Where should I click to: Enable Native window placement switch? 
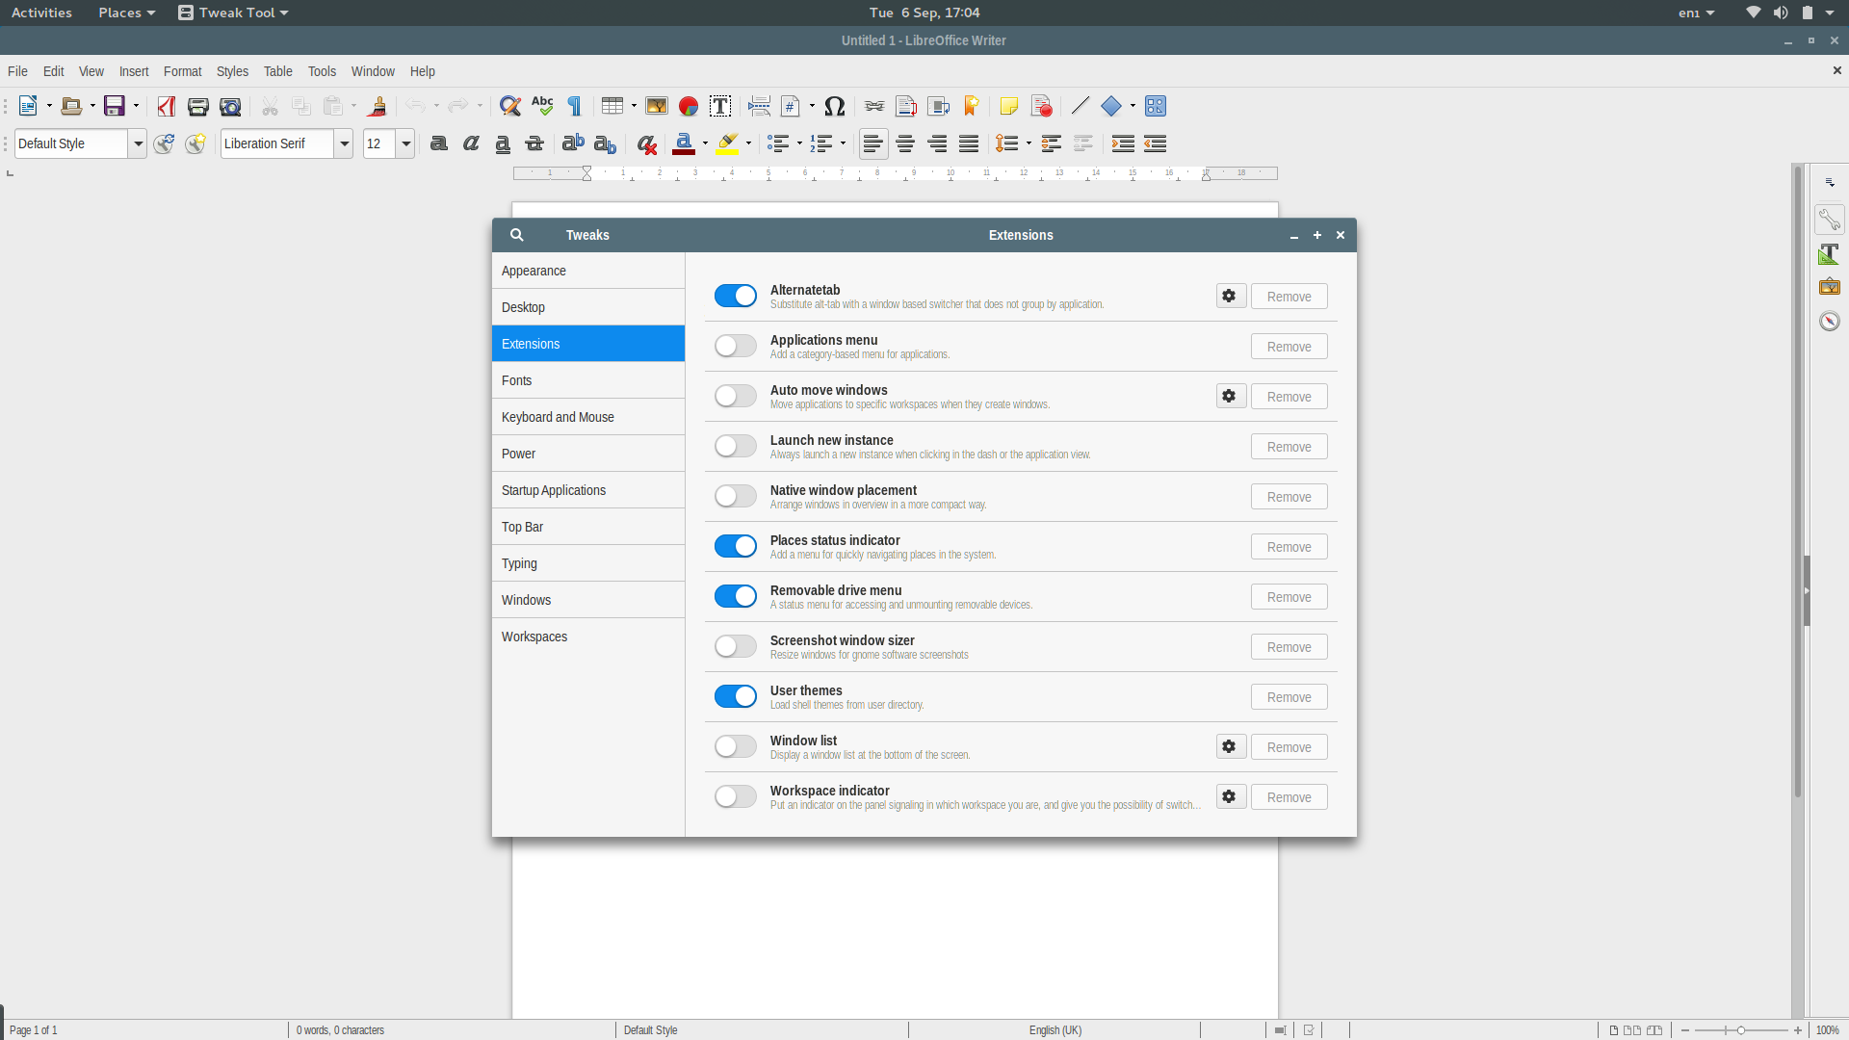(736, 496)
